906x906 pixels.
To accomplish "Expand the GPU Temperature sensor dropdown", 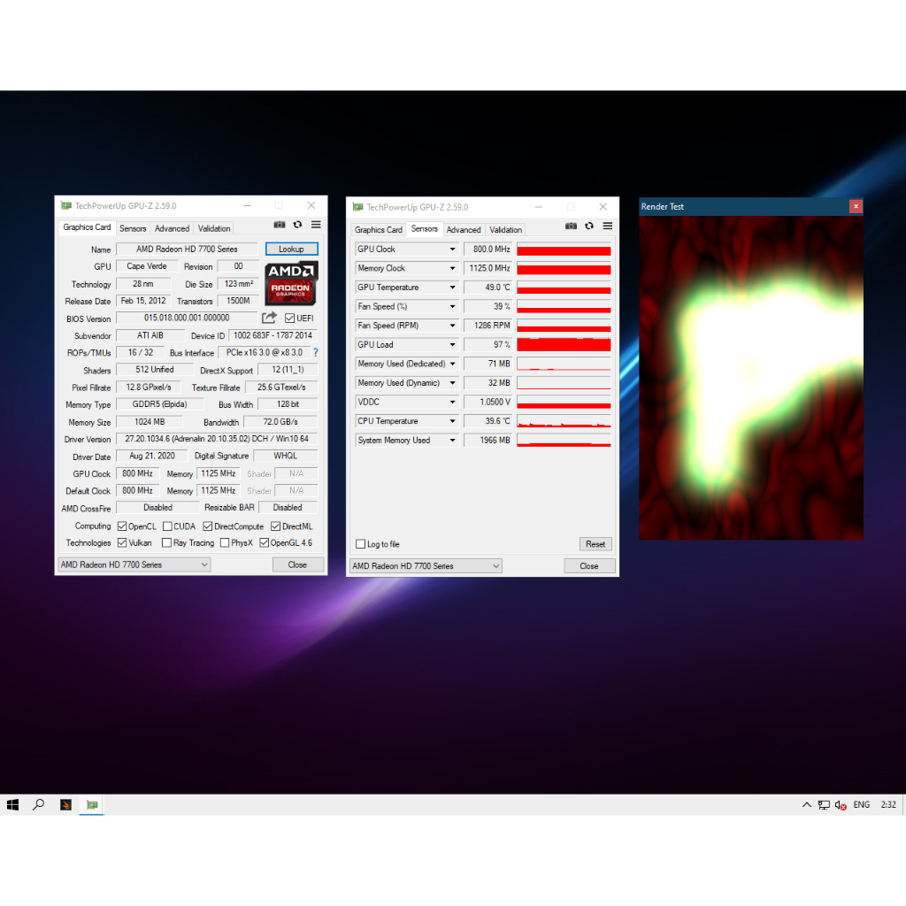I will tap(452, 288).
